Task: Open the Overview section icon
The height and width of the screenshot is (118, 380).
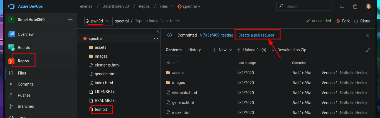Action: coord(11,34)
